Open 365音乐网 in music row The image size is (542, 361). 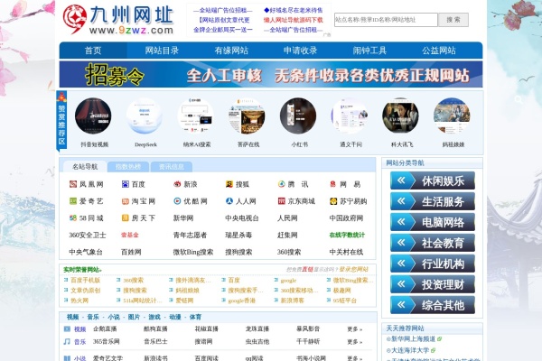tap(106, 342)
